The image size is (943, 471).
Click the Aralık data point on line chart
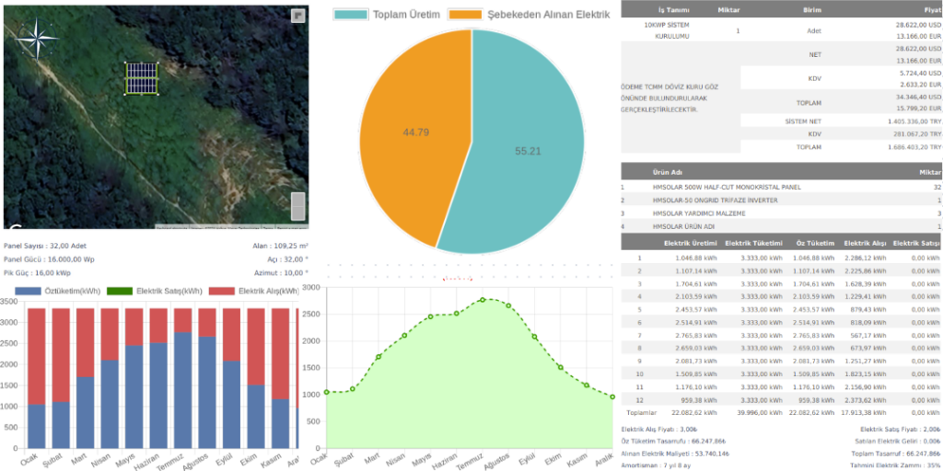pyautogui.click(x=612, y=397)
